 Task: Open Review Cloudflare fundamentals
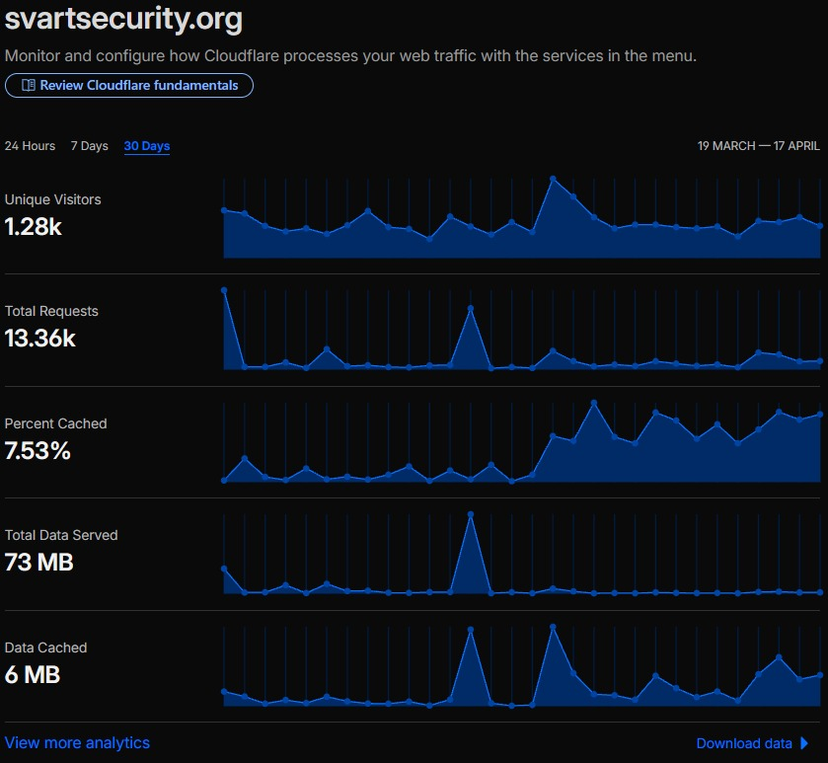coord(129,85)
